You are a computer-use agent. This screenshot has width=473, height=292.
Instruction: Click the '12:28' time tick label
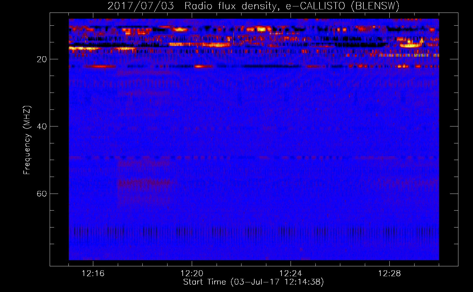[389, 274]
